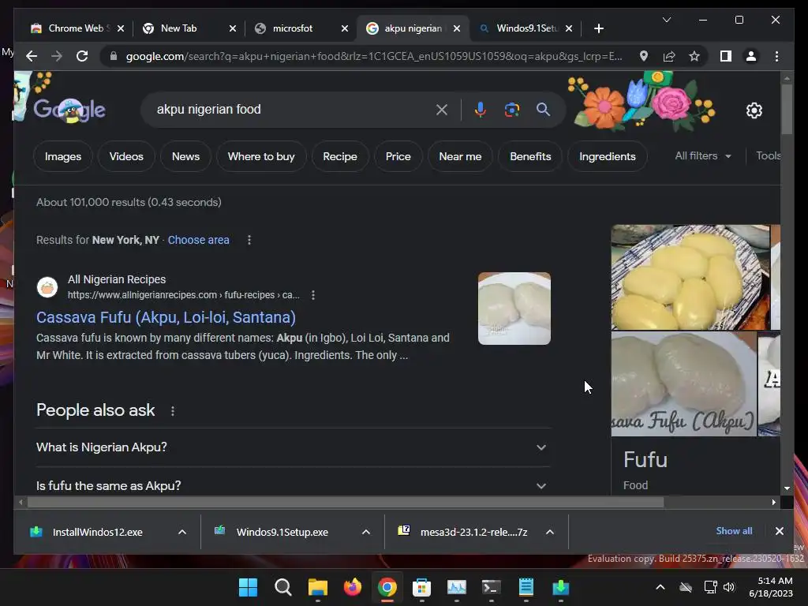808x606 pixels.
Task: Launch Firefox from taskbar
Action: (x=353, y=587)
